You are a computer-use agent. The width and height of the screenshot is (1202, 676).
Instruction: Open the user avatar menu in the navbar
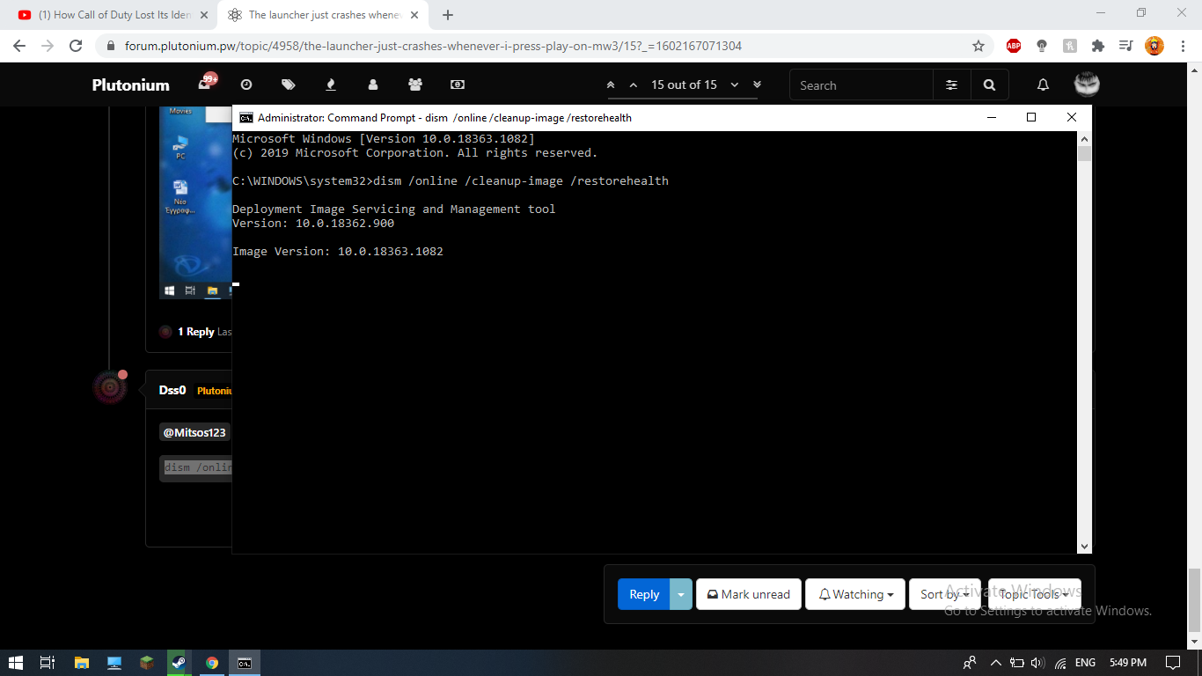click(1087, 84)
